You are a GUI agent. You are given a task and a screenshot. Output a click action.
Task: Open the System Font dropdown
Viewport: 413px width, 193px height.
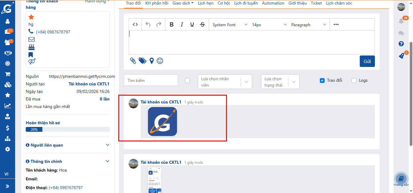[230, 25]
